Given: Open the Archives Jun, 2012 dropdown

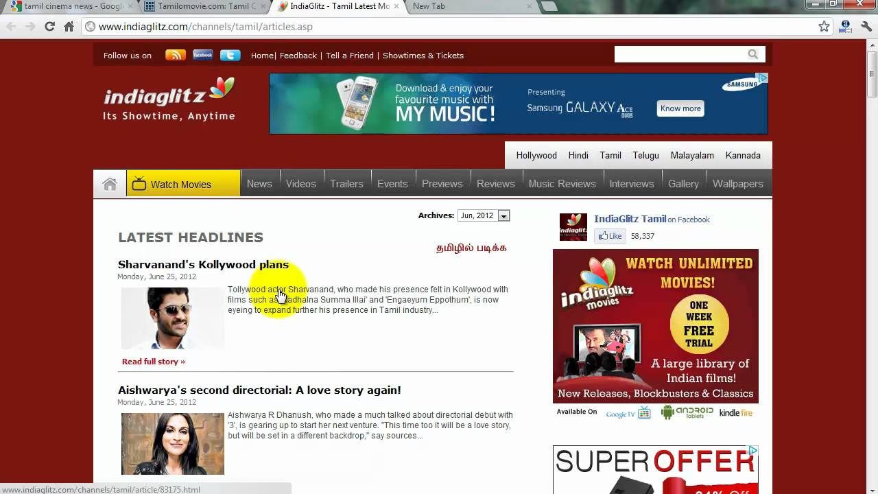Looking at the screenshot, I should click(x=484, y=215).
